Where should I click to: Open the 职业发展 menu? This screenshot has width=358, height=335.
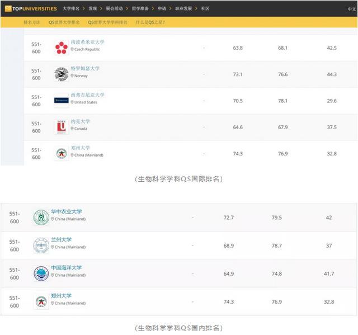click(183, 8)
